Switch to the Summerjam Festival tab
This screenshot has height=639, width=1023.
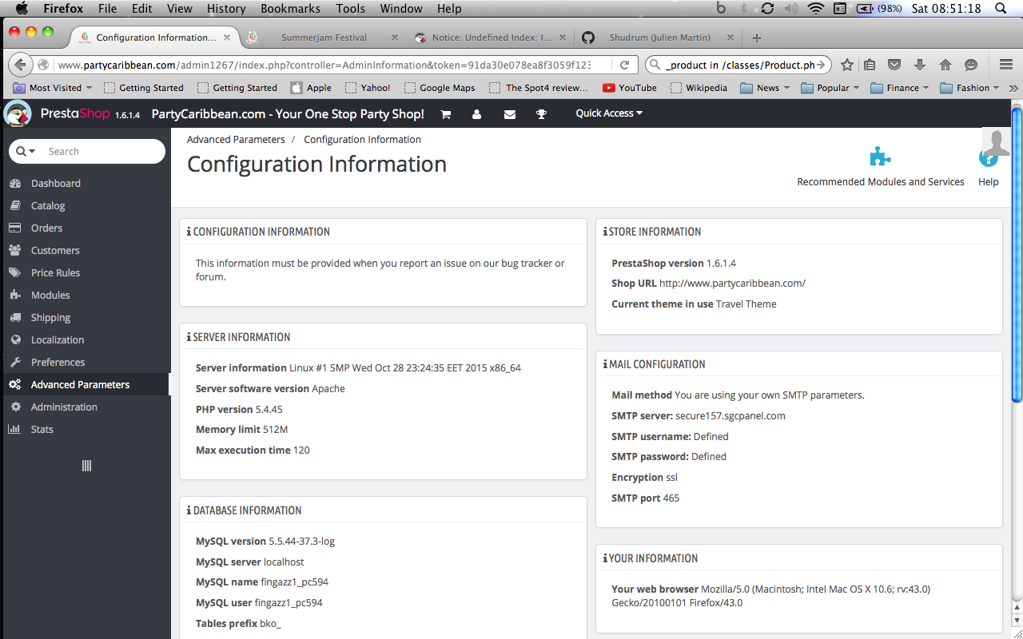point(324,38)
